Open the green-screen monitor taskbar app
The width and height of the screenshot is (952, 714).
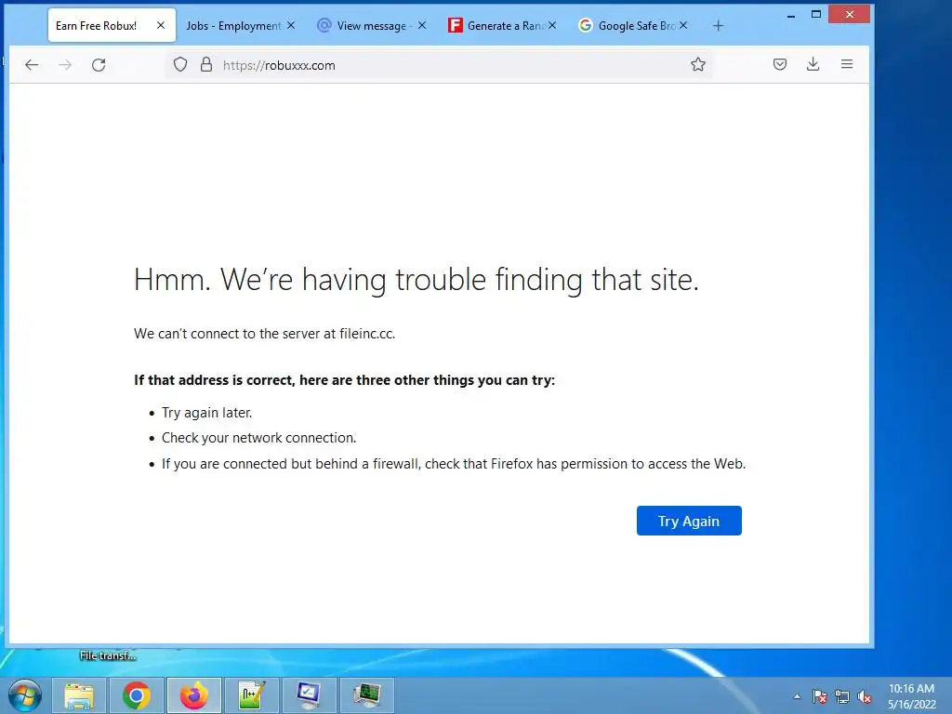[x=367, y=695]
